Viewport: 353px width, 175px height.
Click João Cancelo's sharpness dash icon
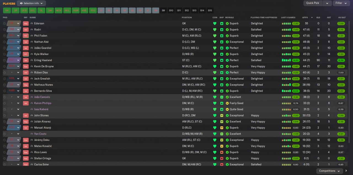(x=221, y=97)
